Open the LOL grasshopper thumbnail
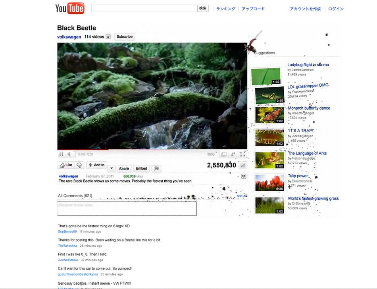This screenshot has width=377, height=289. click(x=269, y=95)
